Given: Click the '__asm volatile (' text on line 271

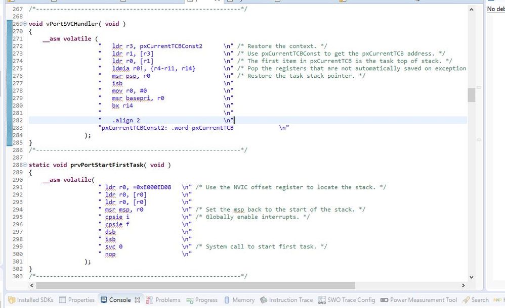Looking at the screenshot, I should click(70, 38).
